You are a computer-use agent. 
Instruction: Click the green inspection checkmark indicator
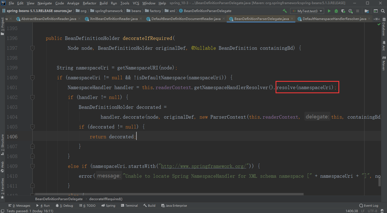tap(379, 25)
